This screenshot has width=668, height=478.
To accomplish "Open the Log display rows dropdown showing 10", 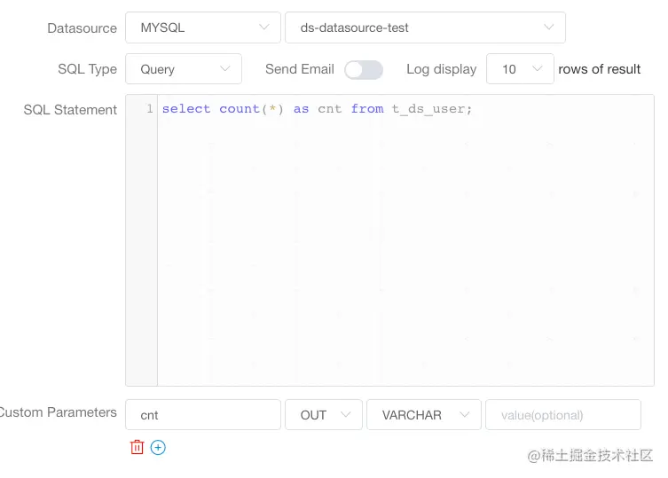I will pyautogui.click(x=520, y=69).
